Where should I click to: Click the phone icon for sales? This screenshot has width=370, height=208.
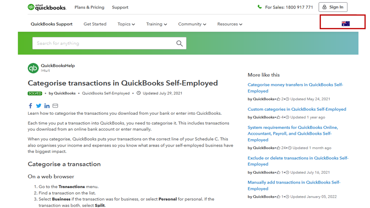pos(260,7)
